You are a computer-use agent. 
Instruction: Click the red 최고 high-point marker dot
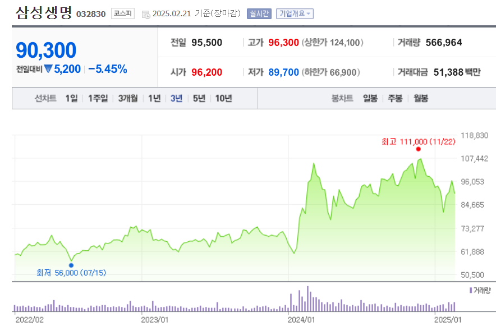(418, 149)
